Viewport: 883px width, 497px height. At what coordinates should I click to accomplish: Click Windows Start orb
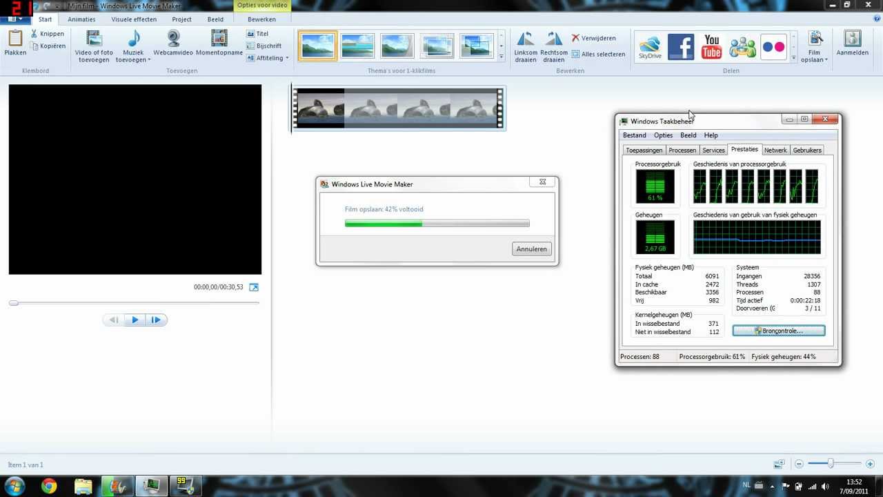14,486
